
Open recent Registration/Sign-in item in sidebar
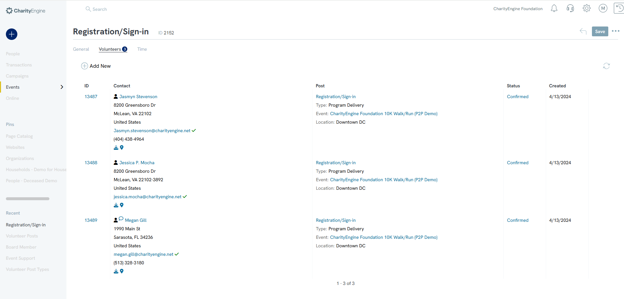coord(26,225)
